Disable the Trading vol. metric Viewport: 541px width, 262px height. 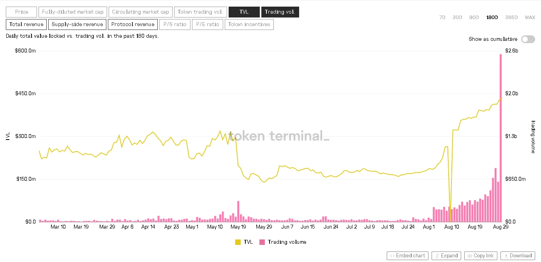(x=280, y=12)
